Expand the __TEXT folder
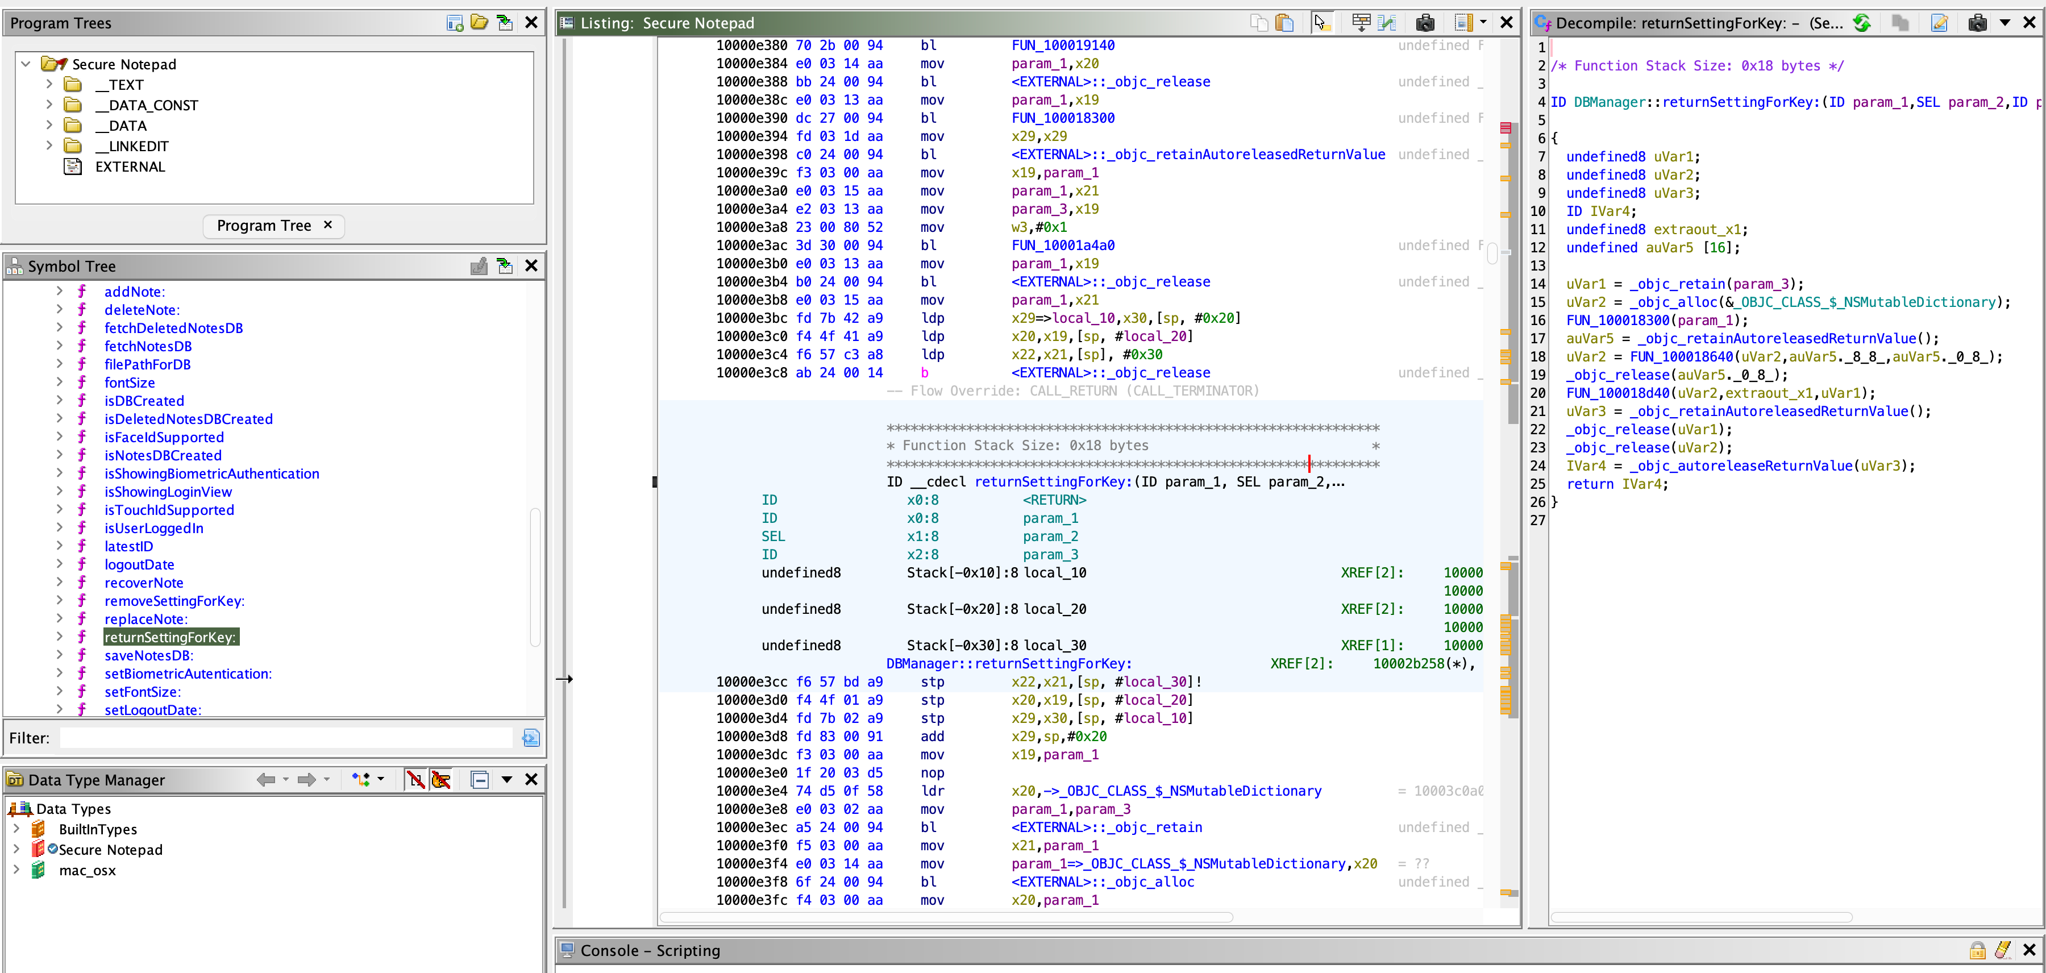Viewport: 2046px width, 973px height. coord(49,84)
